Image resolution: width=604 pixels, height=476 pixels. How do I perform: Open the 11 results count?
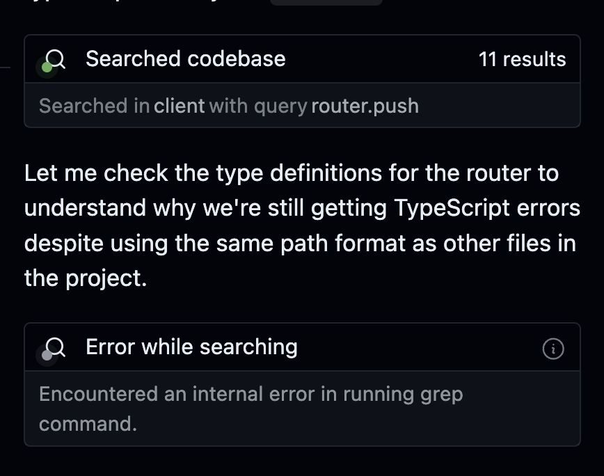tap(522, 59)
